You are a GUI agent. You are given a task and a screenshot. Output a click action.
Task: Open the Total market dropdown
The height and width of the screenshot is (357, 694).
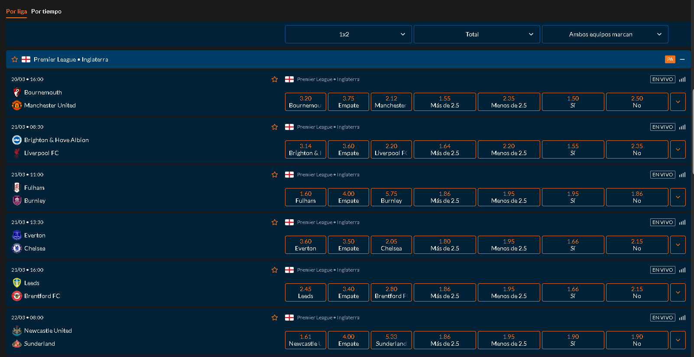click(477, 34)
